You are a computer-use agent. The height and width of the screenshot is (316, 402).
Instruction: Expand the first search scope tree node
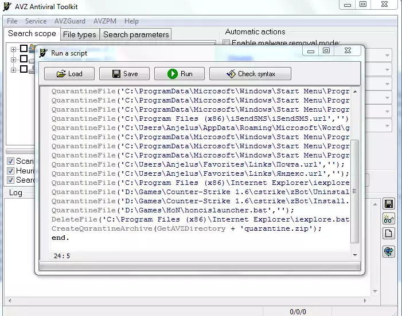[13, 49]
